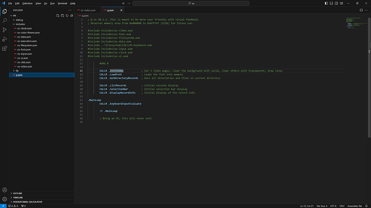The height and width of the screenshot is (208, 371).
Task: Click the remote window status bar icon
Action: point(3,206)
